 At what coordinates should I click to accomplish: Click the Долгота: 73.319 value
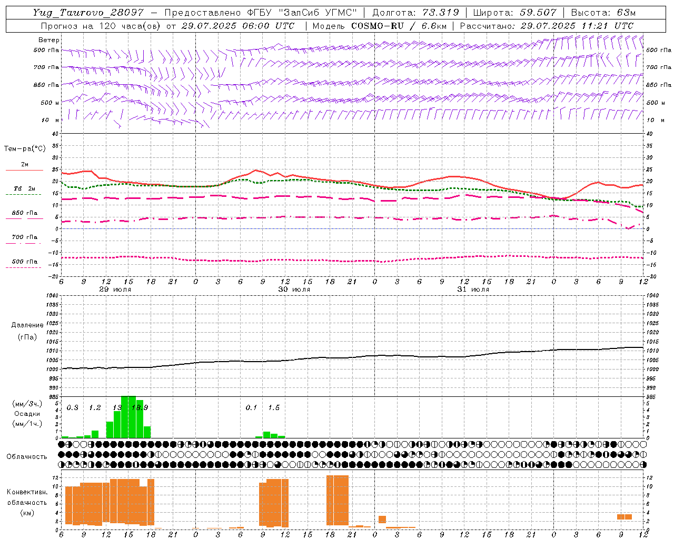coord(415,13)
